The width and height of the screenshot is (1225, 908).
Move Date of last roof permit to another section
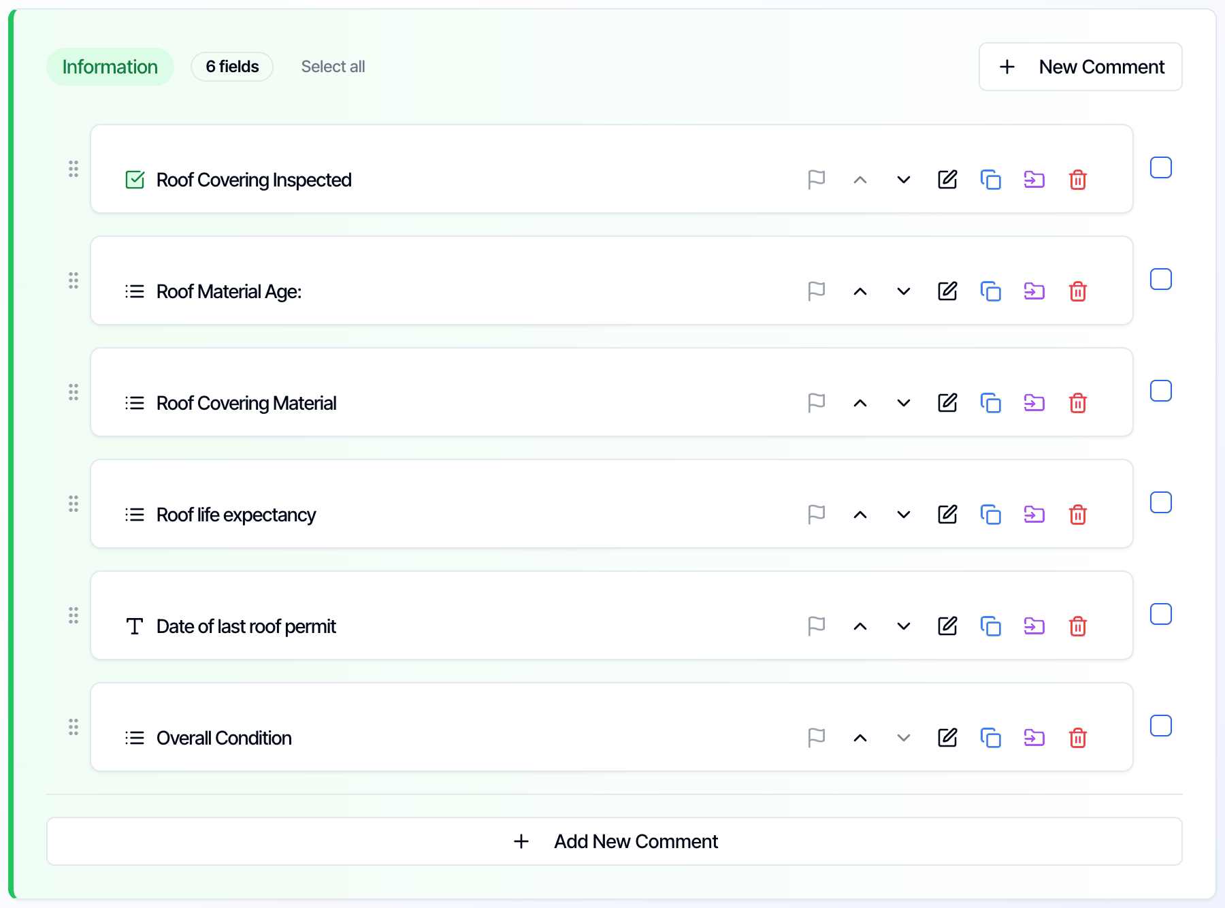(1034, 626)
